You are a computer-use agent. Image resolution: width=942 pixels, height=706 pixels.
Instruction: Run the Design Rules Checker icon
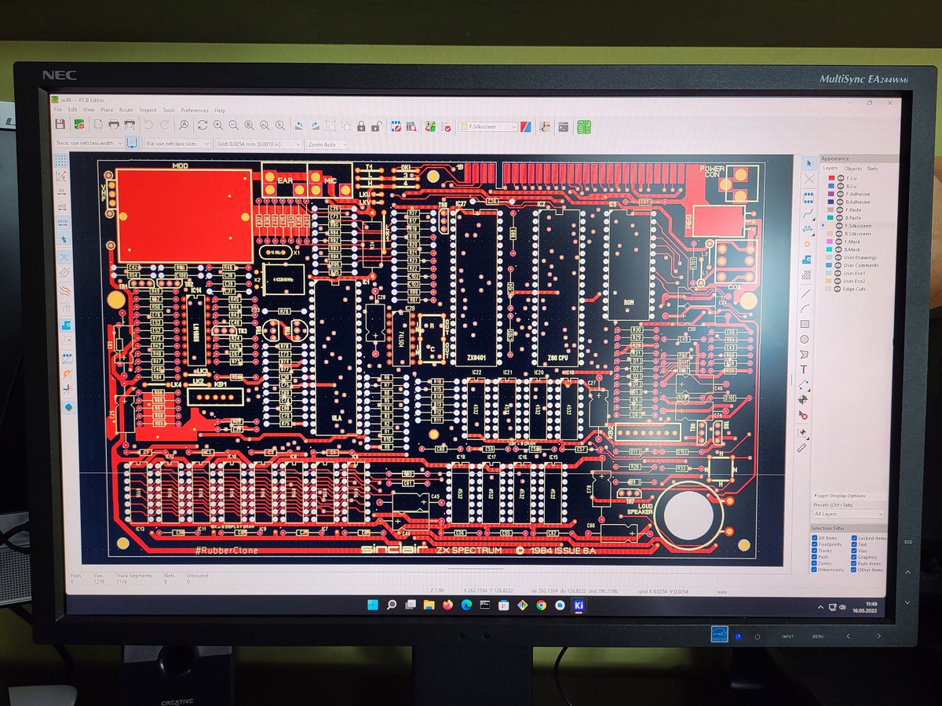[x=447, y=127]
